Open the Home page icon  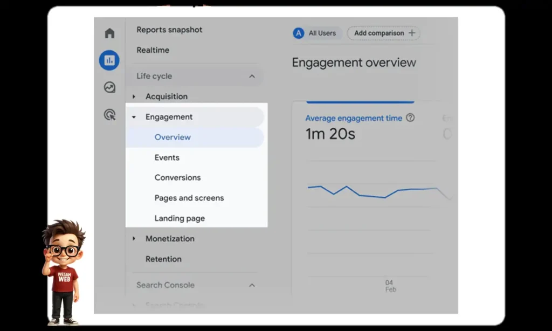coord(109,33)
